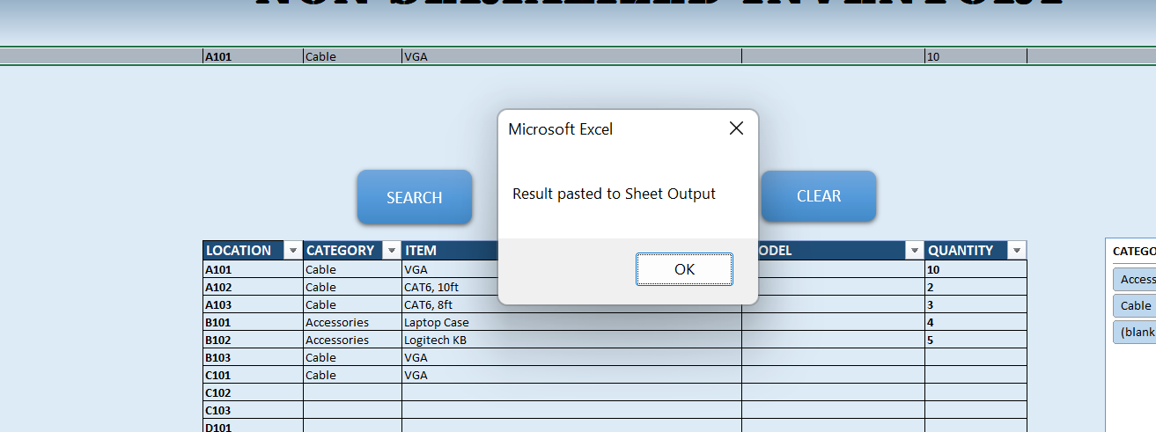
Task: Select the Laptop Case item cell
Action: click(449, 322)
